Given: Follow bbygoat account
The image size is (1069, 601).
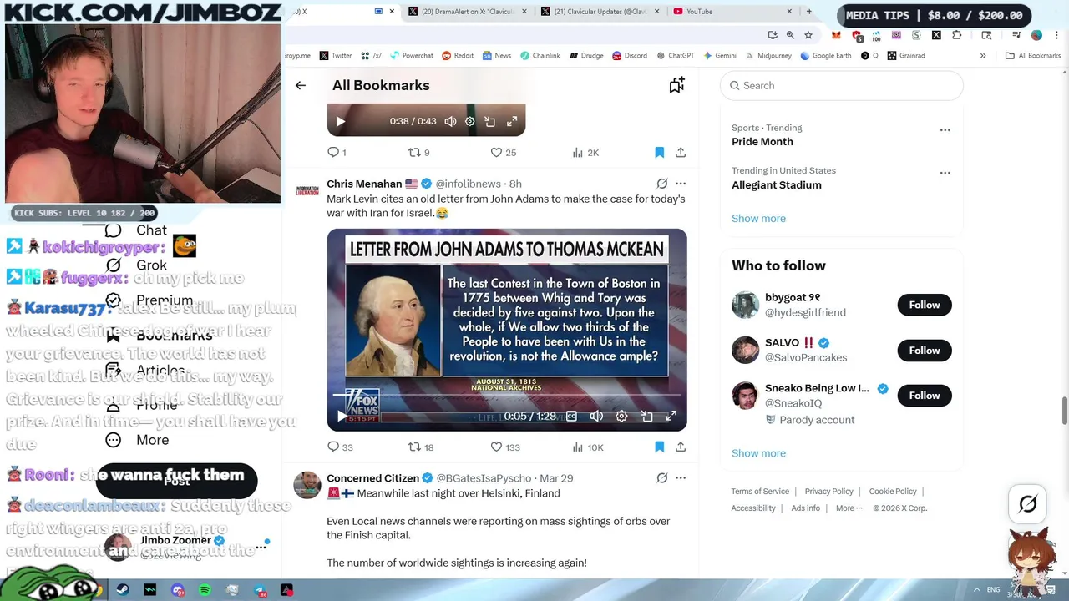Looking at the screenshot, I should 925,305.
